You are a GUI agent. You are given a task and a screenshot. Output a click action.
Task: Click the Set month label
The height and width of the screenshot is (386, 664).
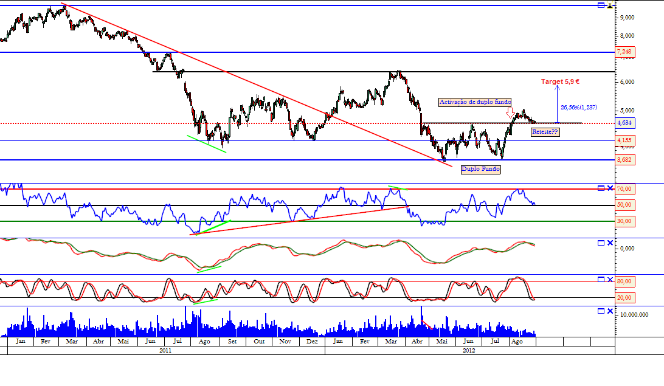(232, 342)
